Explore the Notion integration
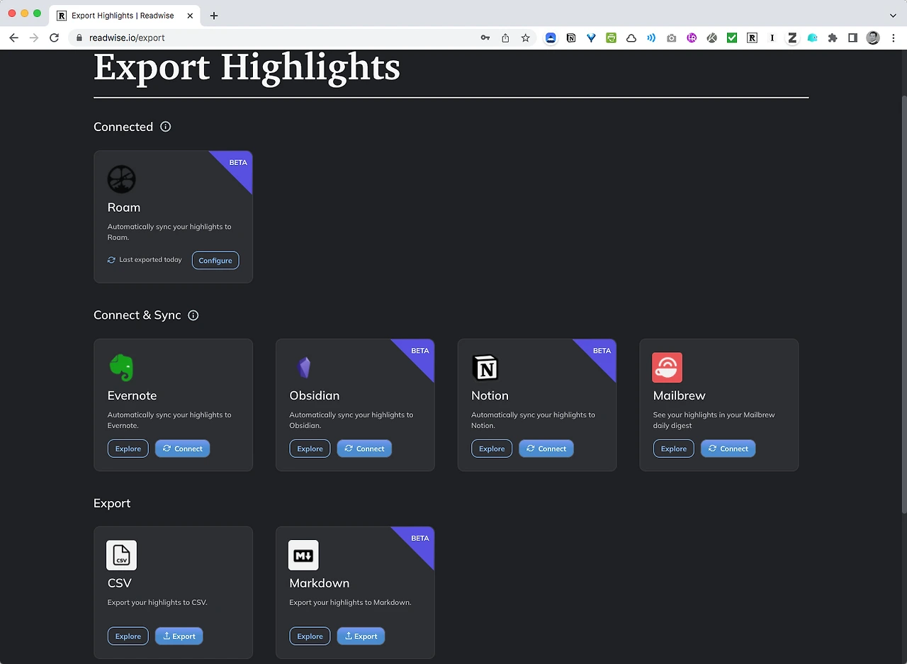 coord(492,449)
